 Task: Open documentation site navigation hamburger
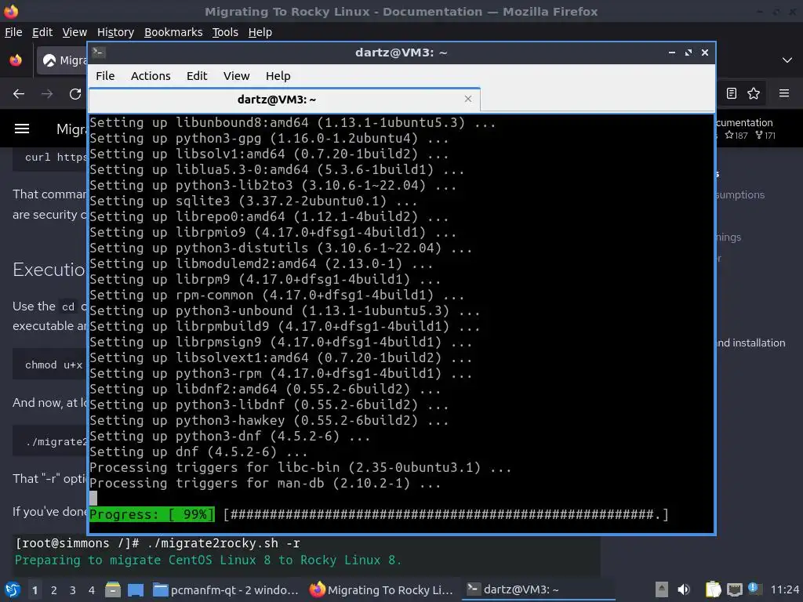[x=21, y=129]
